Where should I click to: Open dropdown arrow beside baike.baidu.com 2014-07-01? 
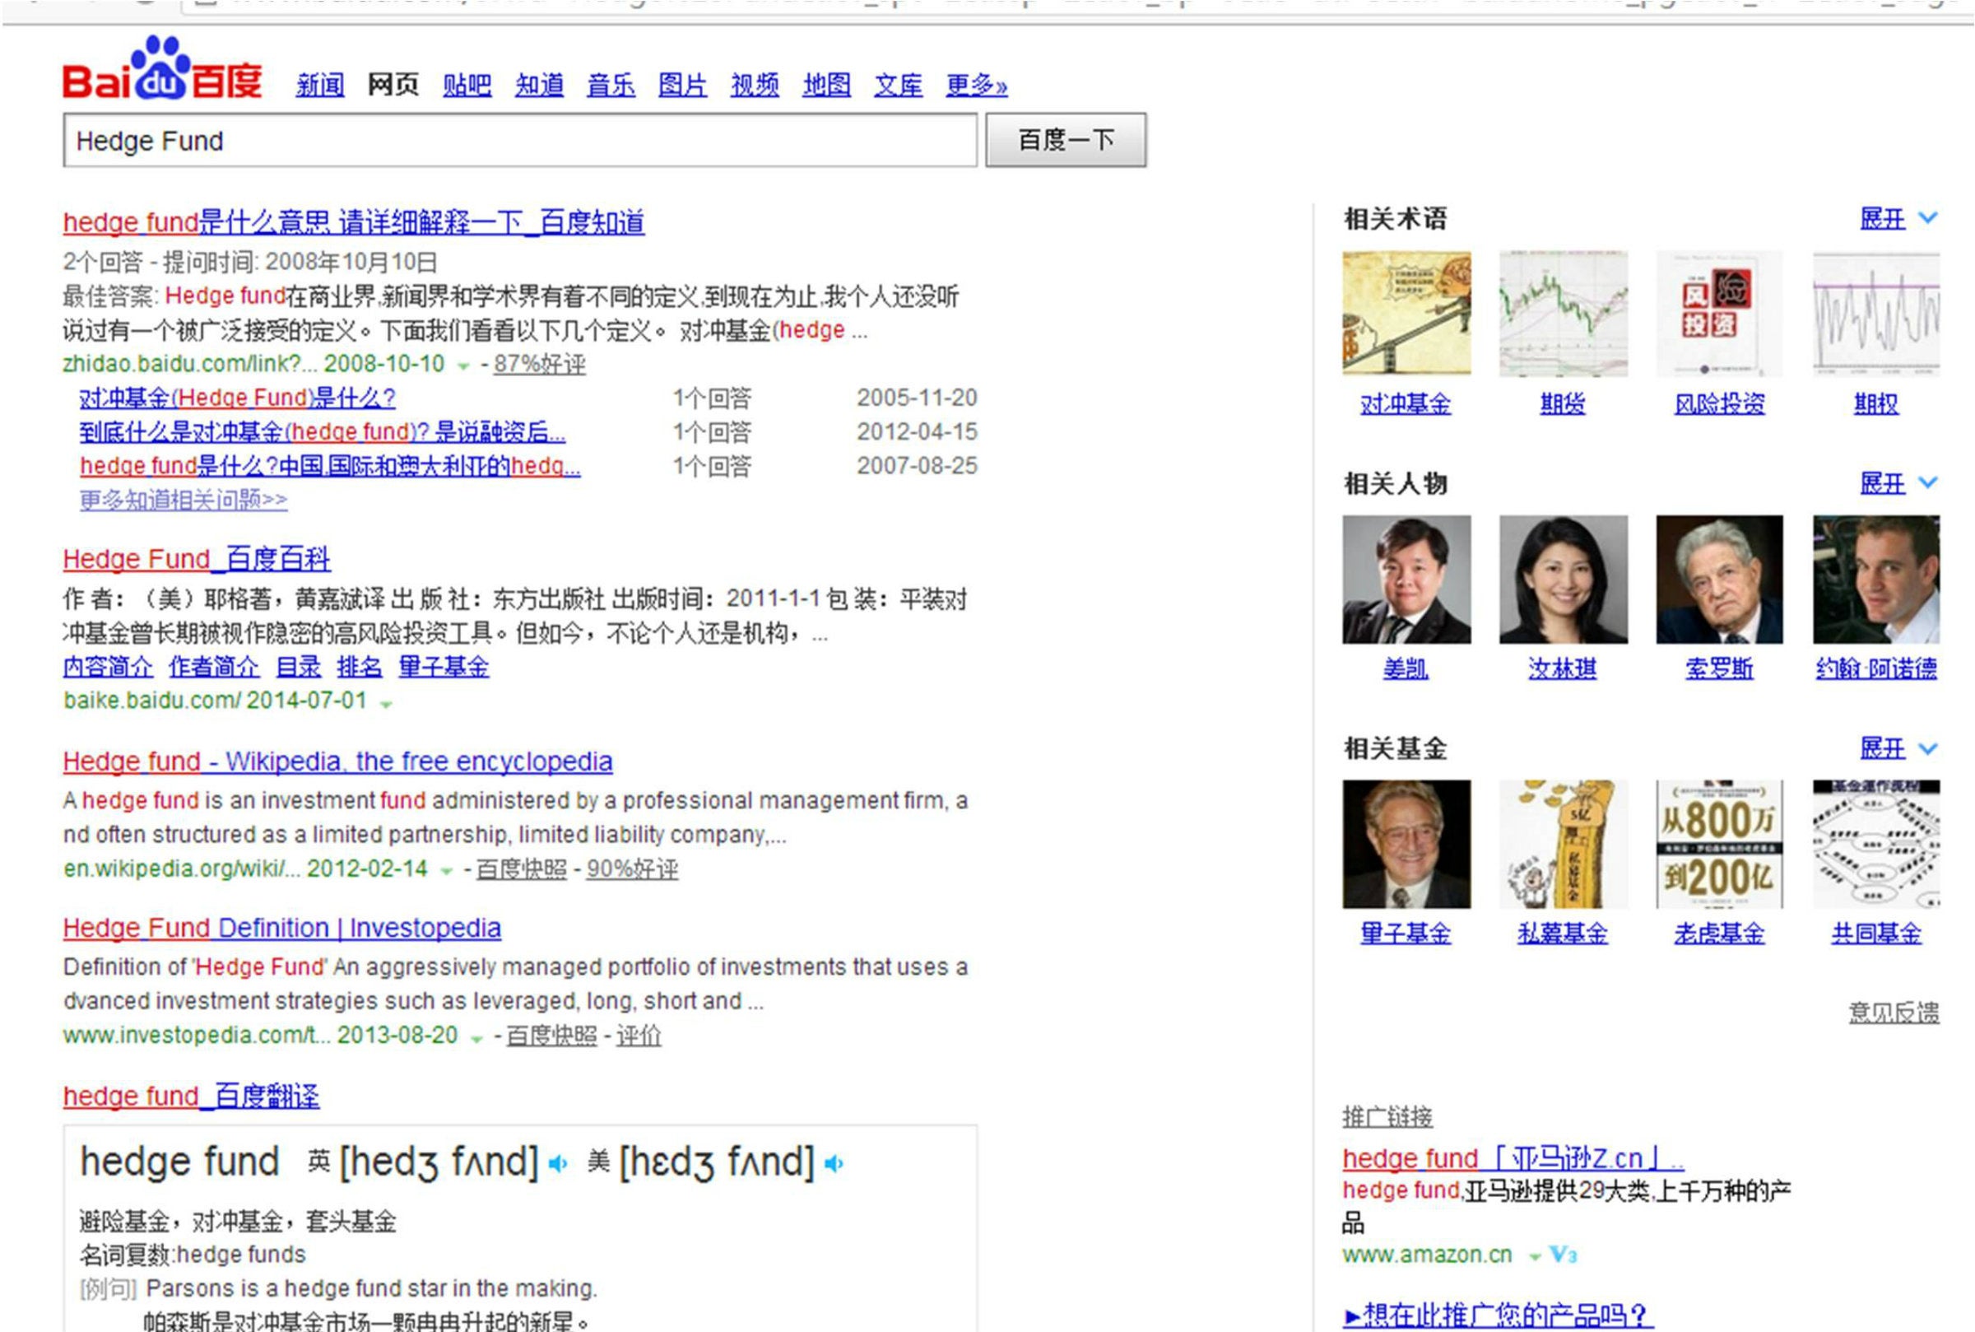386,703
